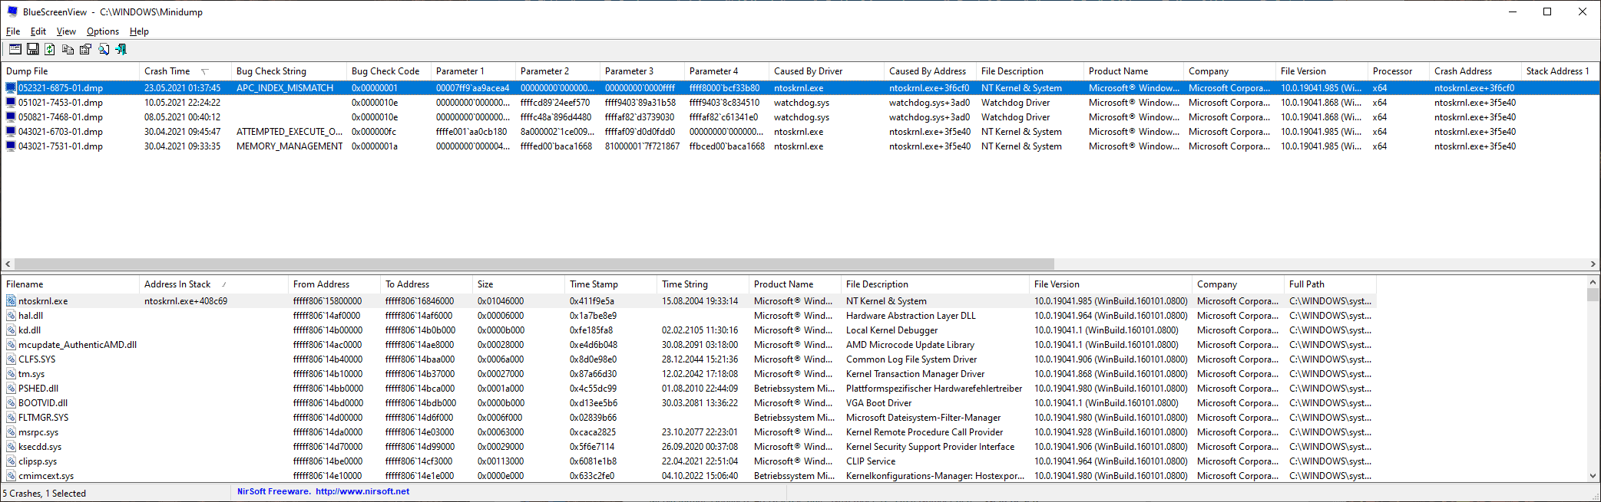
Task: Click the file icon next to hal.dll
Action: click(11, 316)
